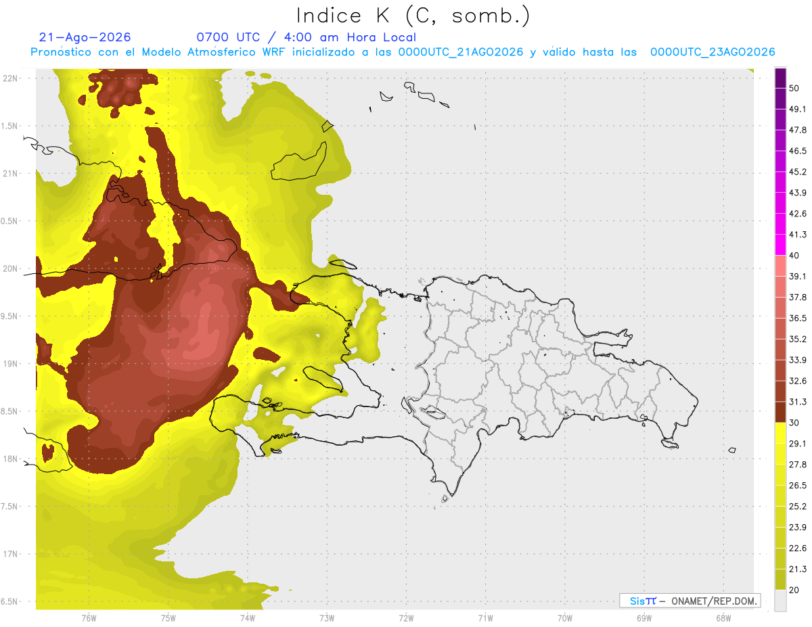Click the longitude label 71W
This screenshot has width=812, height=627.
pos(485,618)
